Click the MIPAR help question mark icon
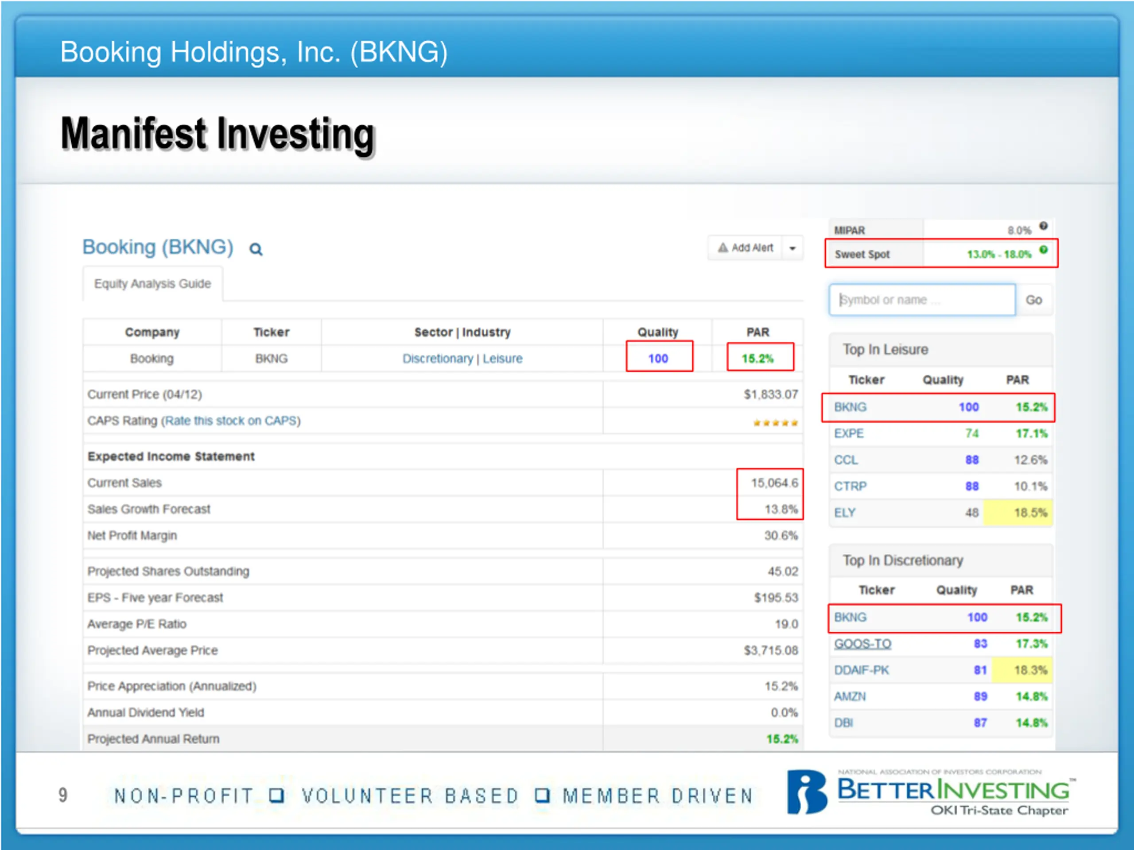The width and height of the screenshot is (1134, 850). tap(1043, 226)
